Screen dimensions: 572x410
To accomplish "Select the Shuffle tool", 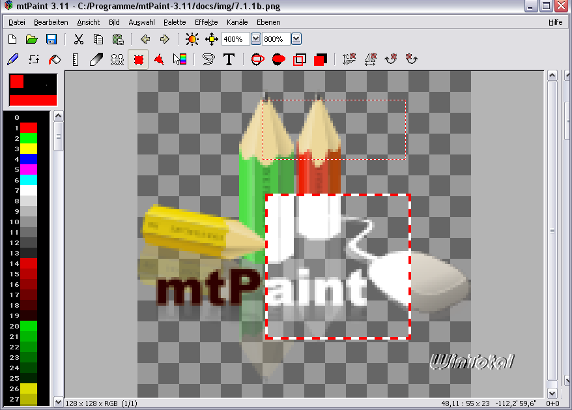I will [34, 59].
